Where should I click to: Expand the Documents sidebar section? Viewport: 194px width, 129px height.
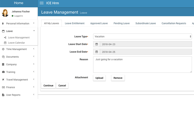click(19, 57)
